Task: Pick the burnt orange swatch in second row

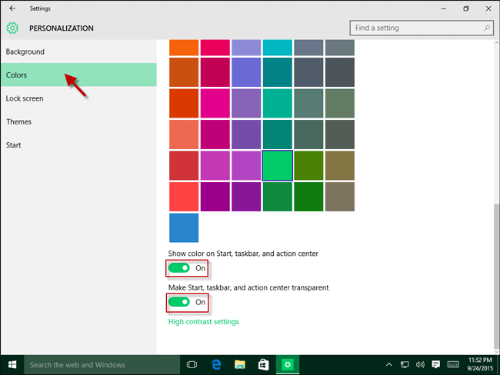Action: 184,72
